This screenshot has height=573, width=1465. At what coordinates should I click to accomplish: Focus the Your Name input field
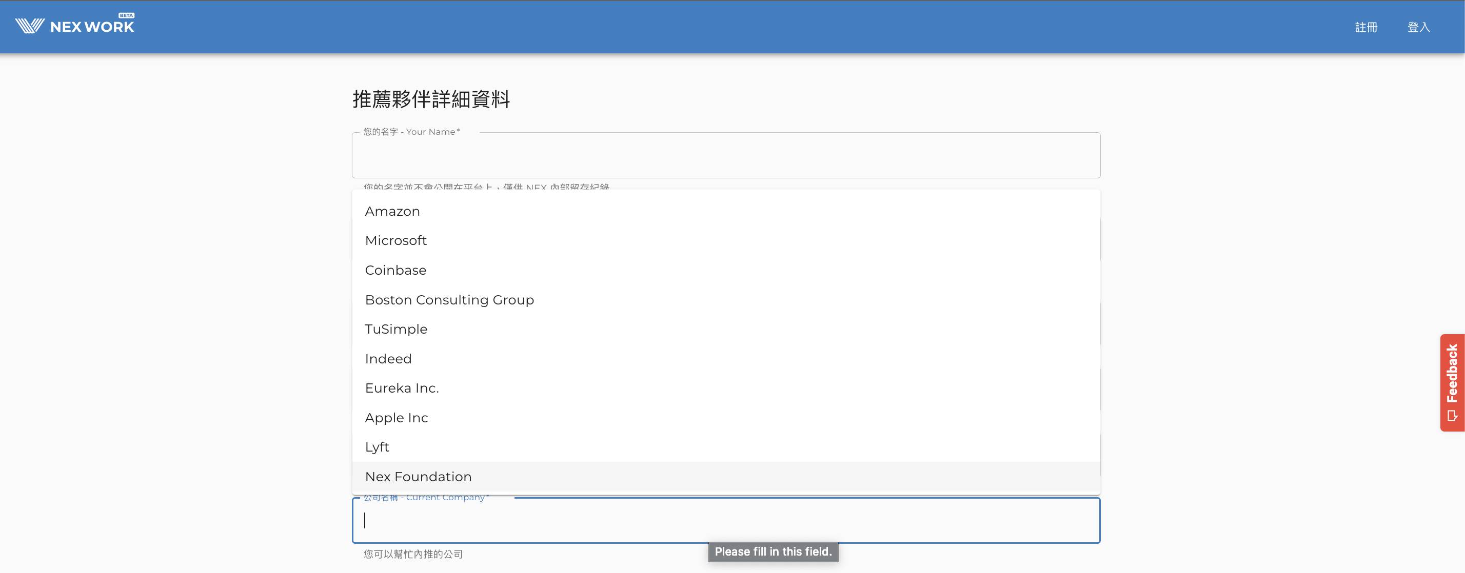pos(726,156)
